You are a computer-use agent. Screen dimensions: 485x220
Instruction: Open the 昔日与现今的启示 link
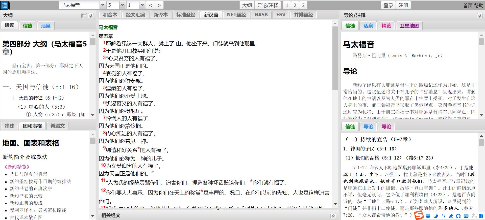[28, 174]
